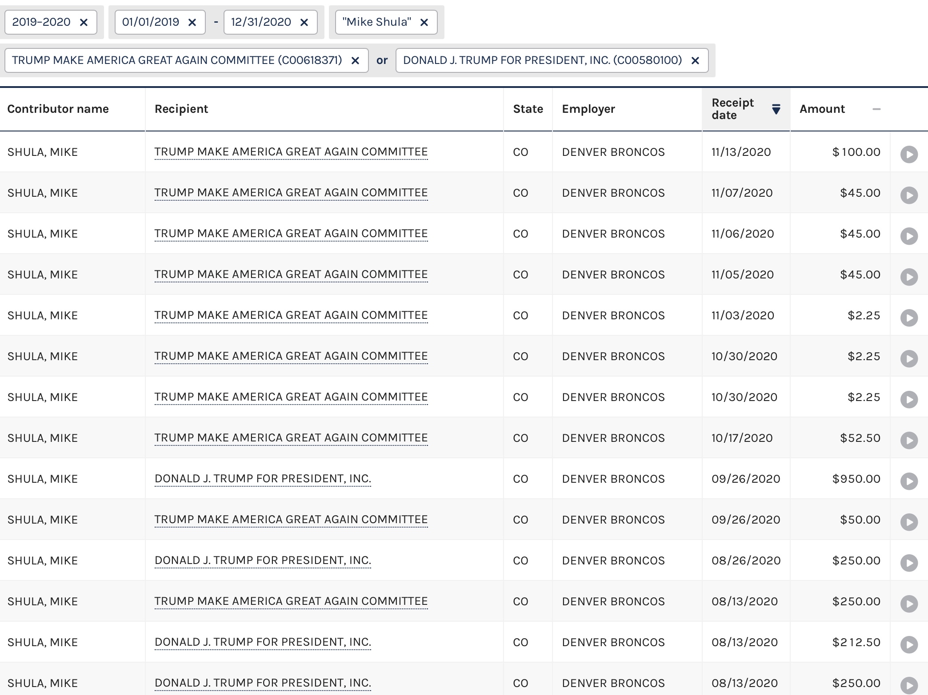The height and width of the screenshot is (695, 928).
Task: Expand details for the 11/05/2020 $45.00 row
Action: [909, 277]
